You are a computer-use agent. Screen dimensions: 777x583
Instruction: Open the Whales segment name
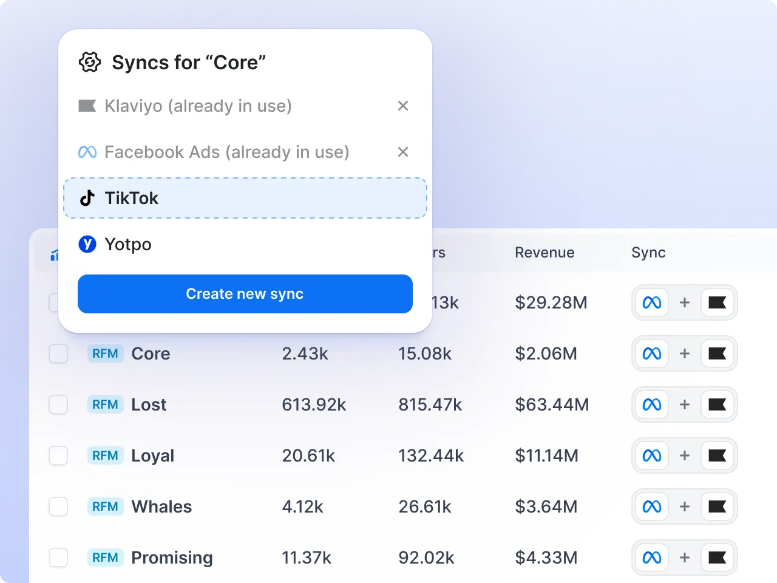161,506
